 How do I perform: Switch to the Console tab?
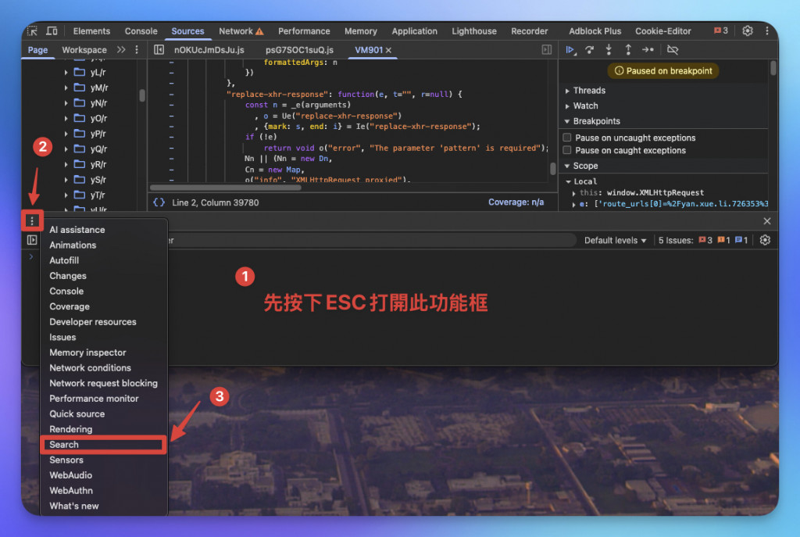click(141, 31)
